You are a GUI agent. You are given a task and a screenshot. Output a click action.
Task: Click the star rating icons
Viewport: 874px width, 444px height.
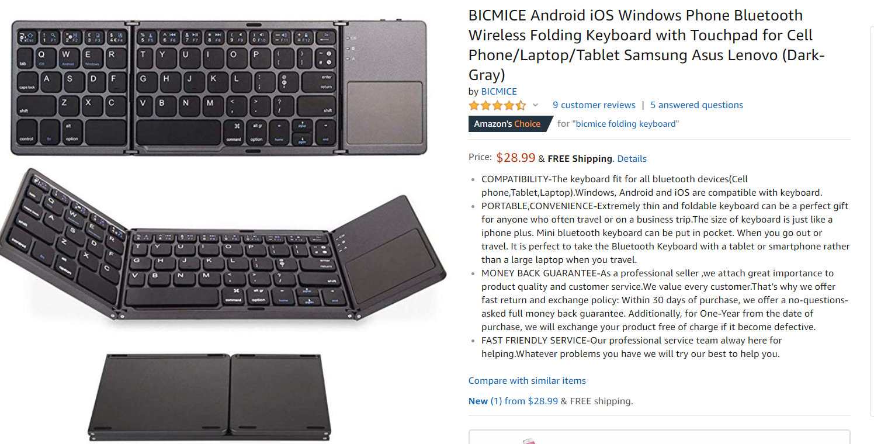(497, 106)
